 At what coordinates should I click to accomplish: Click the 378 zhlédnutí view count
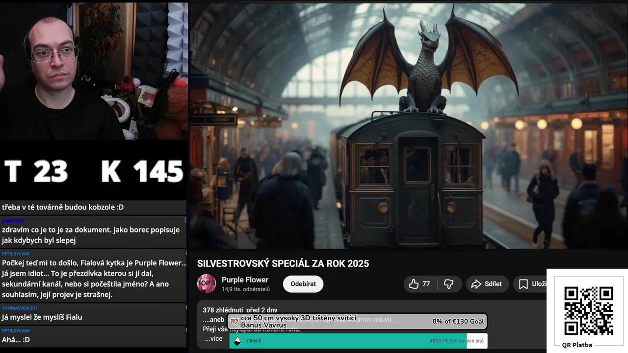222,310
